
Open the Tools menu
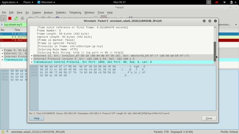[x=101, y=13]
